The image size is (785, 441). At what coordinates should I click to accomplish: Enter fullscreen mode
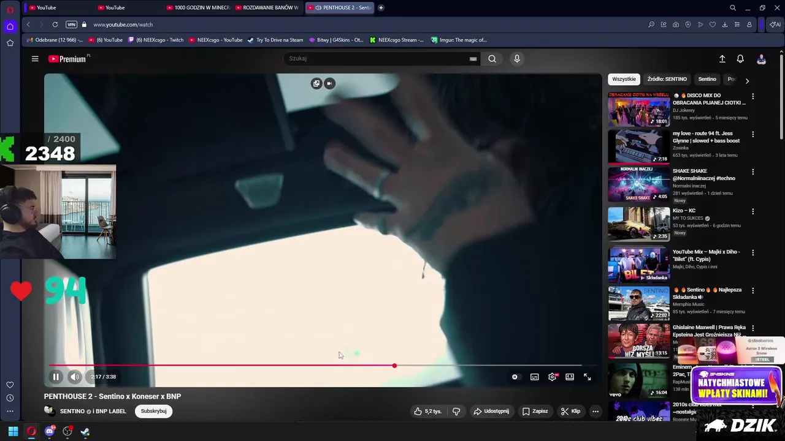click(587, 377)
